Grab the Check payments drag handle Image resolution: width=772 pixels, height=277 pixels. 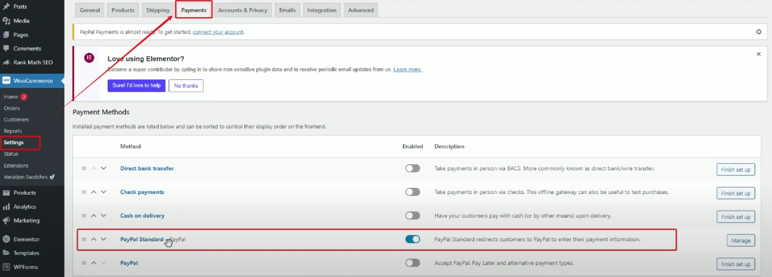(84, 192)
